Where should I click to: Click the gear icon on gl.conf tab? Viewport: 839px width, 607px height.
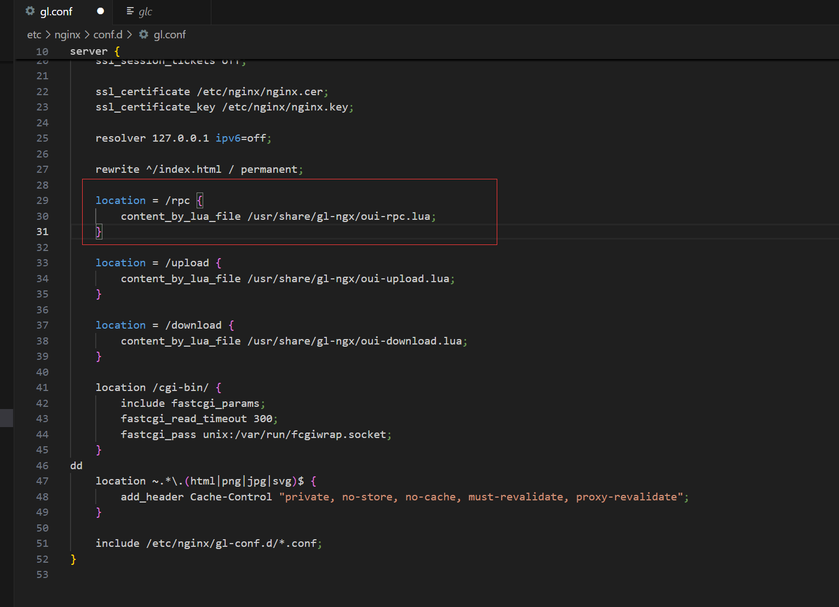(x=30, y=11)
